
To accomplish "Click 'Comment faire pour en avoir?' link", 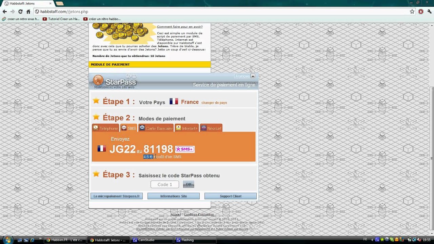I will (x=180, y=27).
